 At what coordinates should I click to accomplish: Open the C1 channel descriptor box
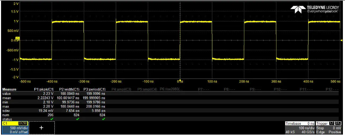point(15,128)
